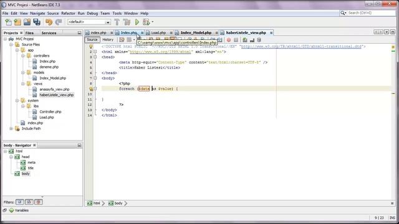Select Controller.php in the libs folder
This screenshot has height=224, width=399.
point(50,112)
